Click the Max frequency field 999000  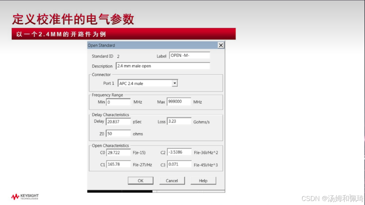179,101
